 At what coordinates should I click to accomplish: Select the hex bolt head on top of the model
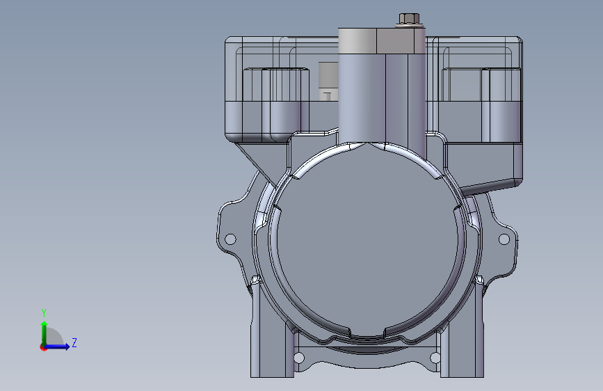[409, 19]
